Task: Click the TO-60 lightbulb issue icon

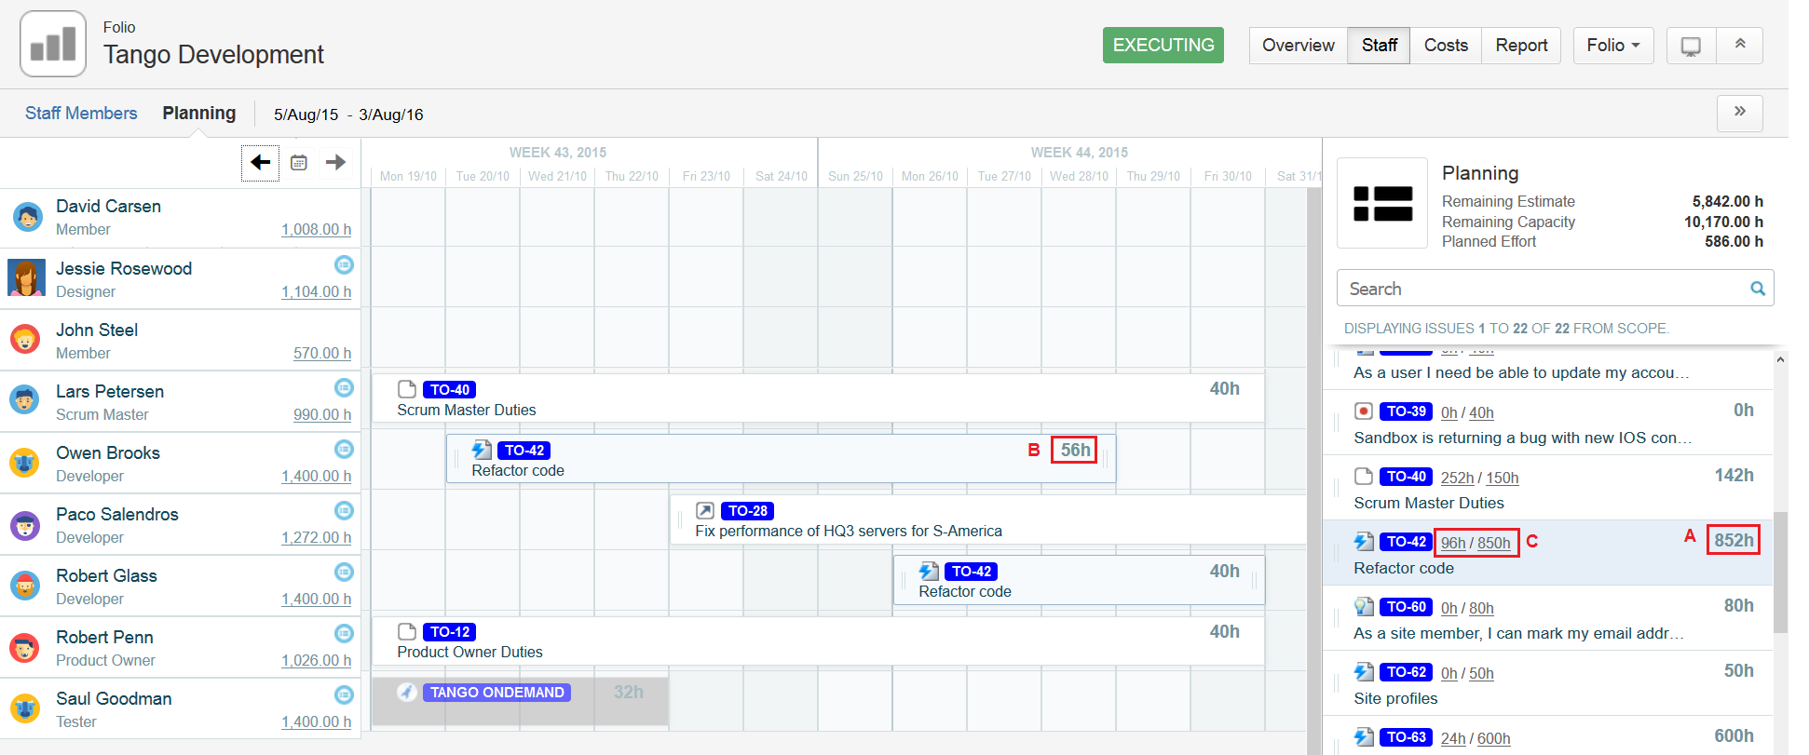Action: (x=1364, y=607)
